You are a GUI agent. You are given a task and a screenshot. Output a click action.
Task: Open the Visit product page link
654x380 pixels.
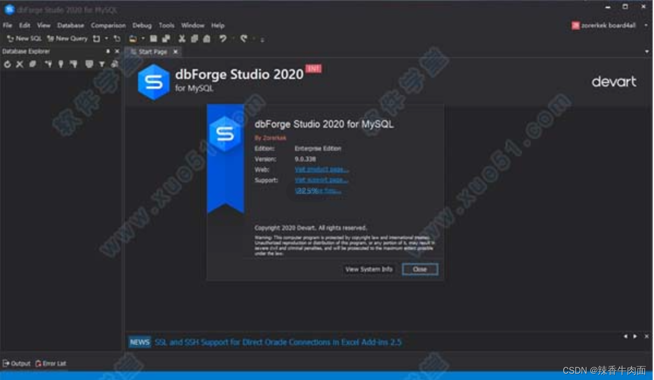pyautogui.click(x=321, y=169)
